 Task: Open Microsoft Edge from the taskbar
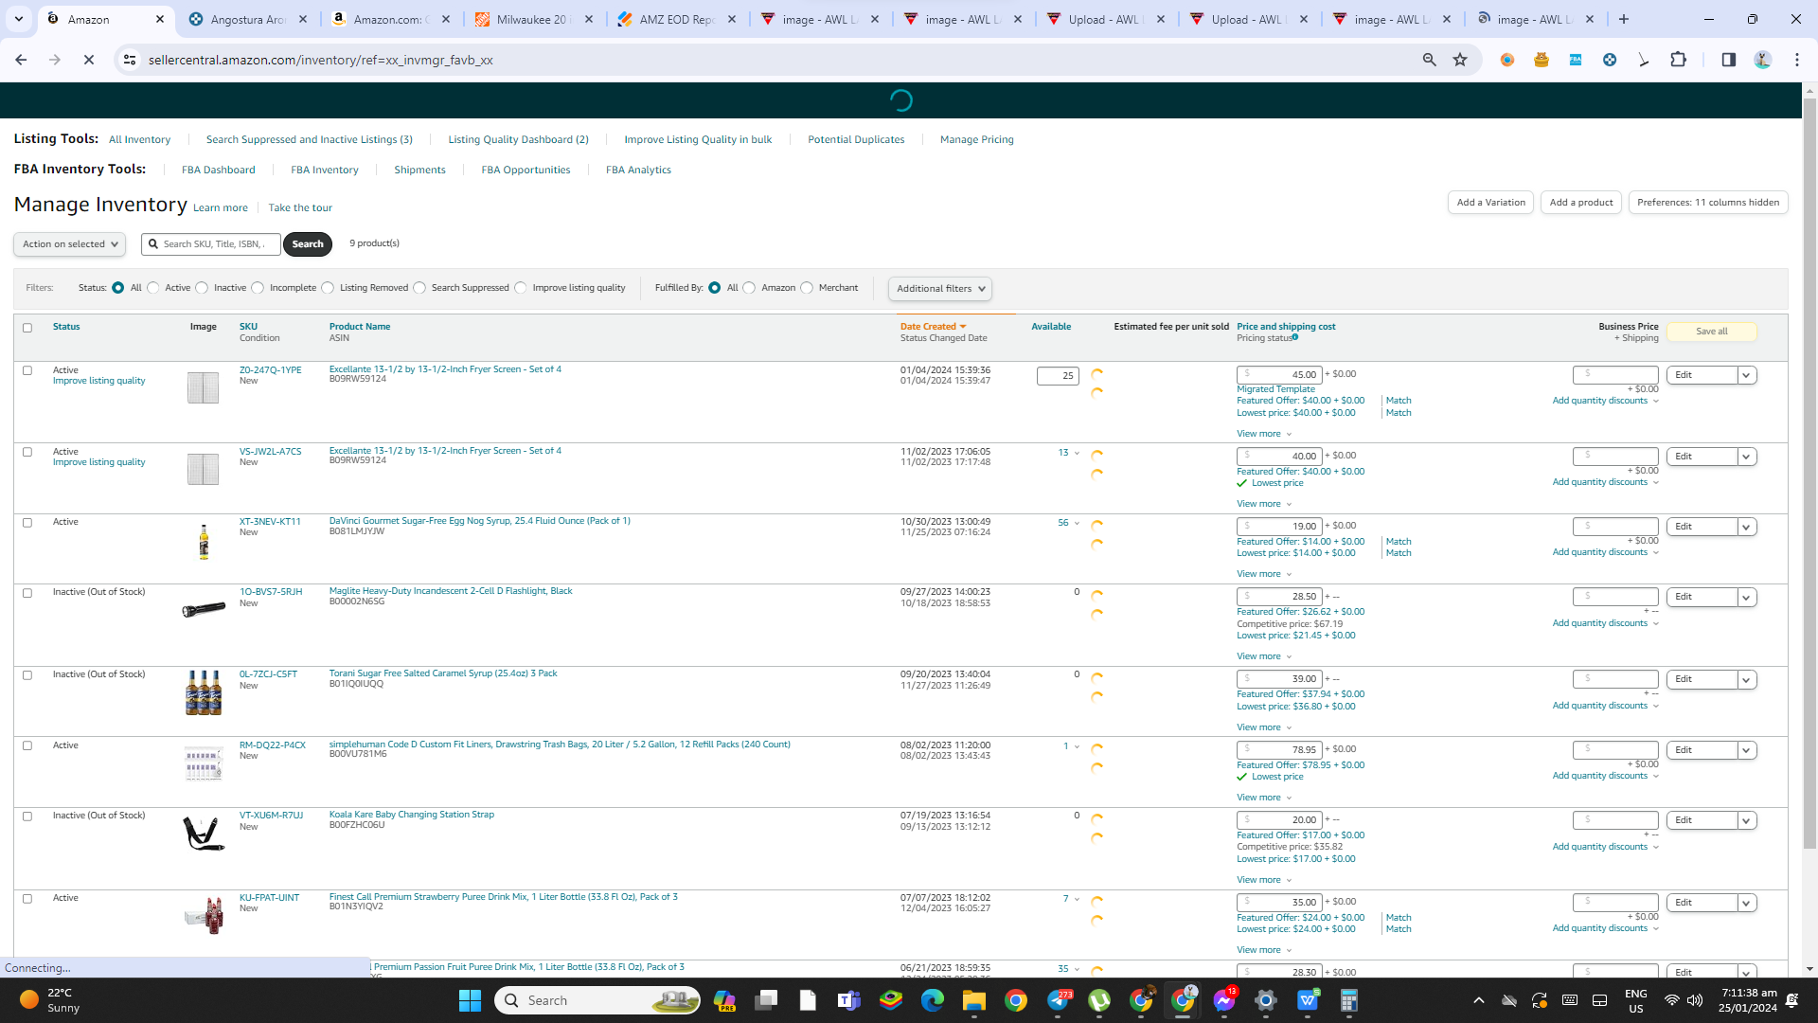click(x=933, y=1000)
